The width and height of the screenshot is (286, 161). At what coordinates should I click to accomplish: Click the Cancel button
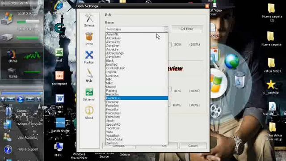coord(193,146)
